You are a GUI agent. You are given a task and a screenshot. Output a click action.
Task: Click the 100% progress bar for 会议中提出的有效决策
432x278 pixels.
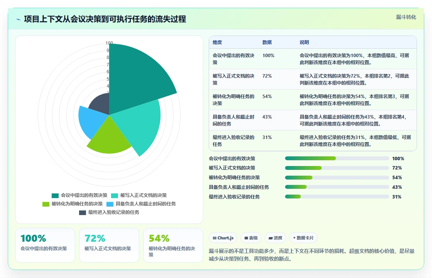337,158
